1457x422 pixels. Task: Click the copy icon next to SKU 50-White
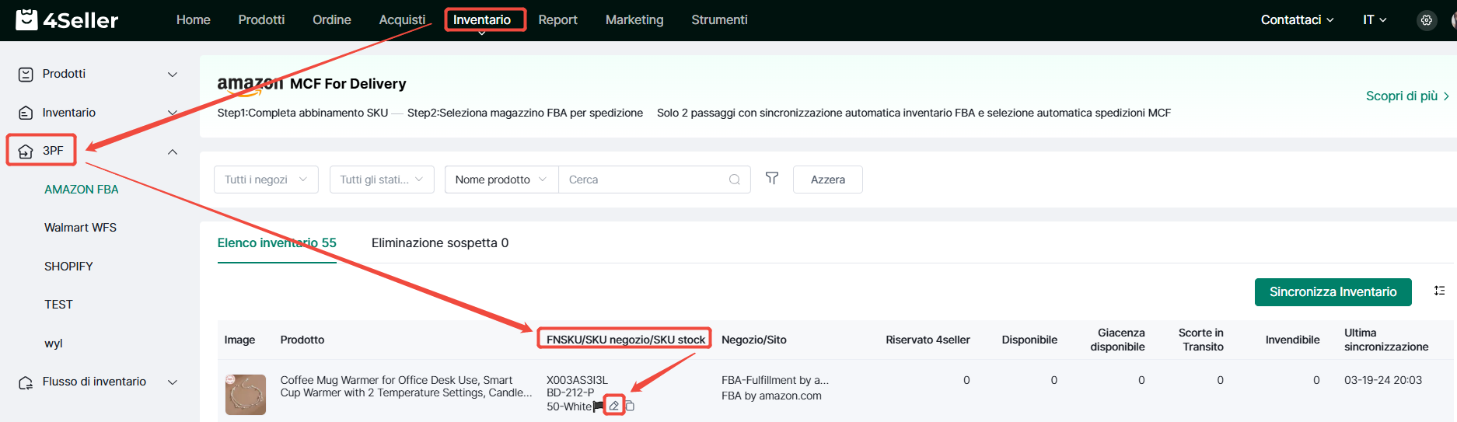pos(630,406)
